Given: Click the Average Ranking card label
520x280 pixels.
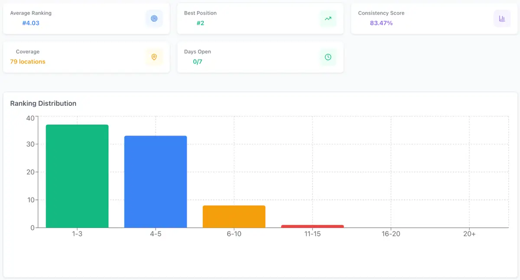Looking at the screenshot, I should (31, 13).
